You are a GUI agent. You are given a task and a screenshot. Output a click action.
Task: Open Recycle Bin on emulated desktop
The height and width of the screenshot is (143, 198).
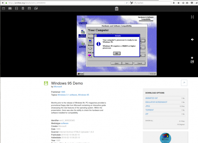pos(83,45)
